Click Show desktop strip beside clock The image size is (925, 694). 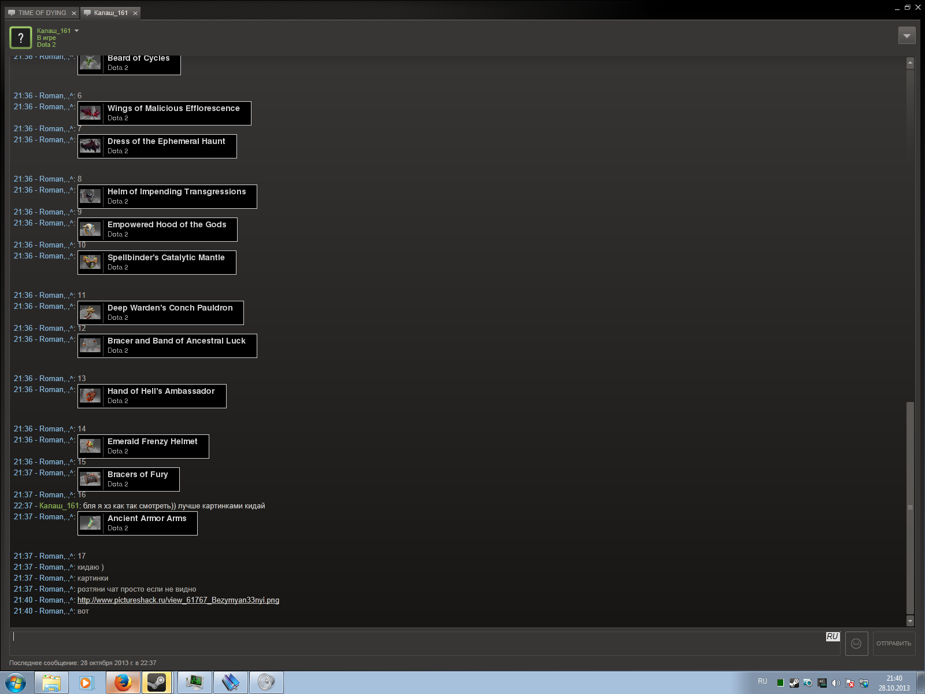(x=920, y=683)
